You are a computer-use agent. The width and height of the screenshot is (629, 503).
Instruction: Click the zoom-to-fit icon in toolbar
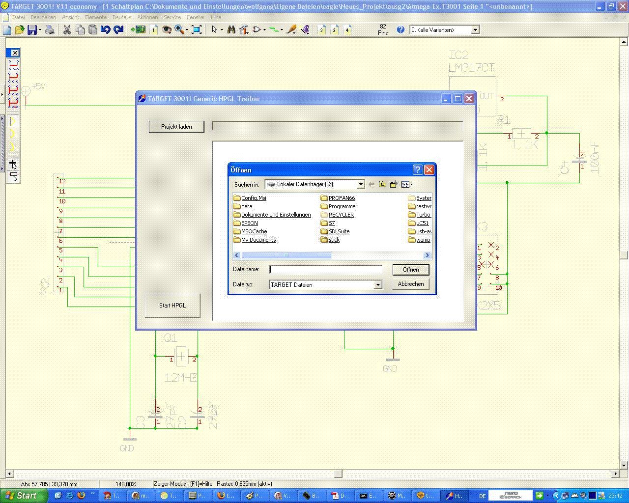tap(197, 30)
